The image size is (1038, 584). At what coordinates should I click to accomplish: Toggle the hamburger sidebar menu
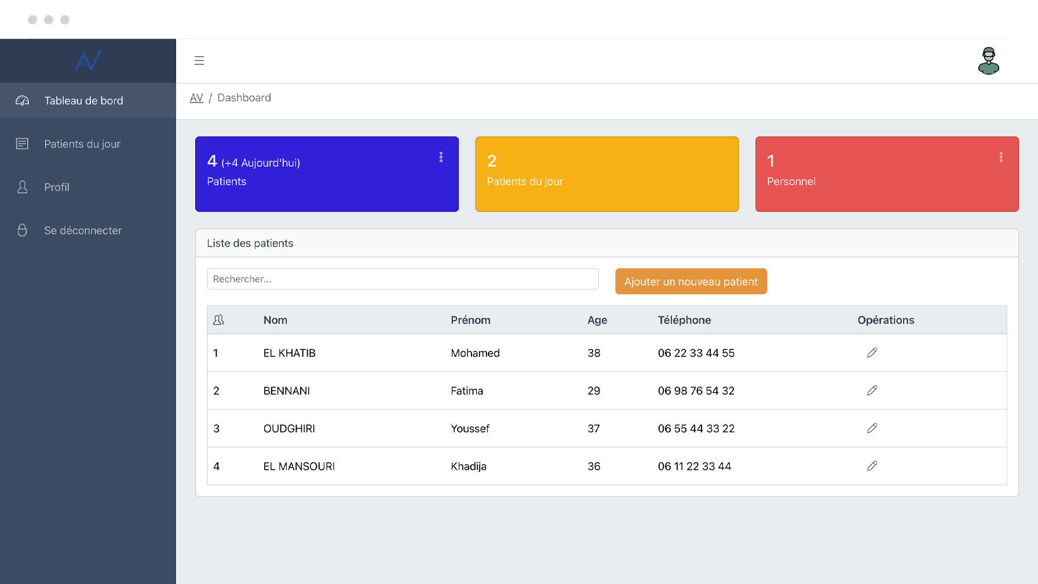coord(199,60)
